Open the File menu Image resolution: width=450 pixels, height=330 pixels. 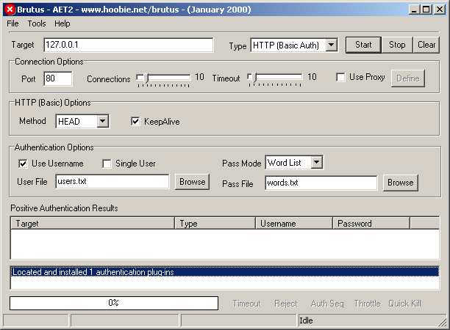click(x=13, y=23)
